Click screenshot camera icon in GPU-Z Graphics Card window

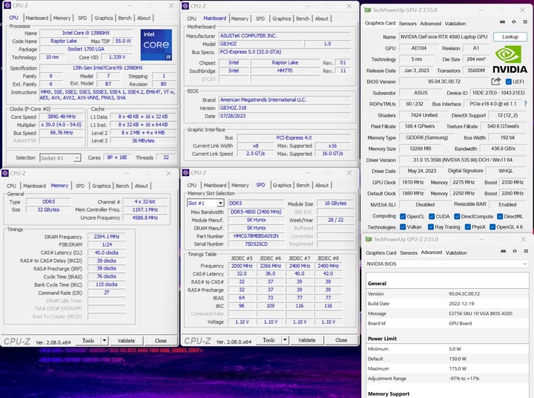(502, 22)
